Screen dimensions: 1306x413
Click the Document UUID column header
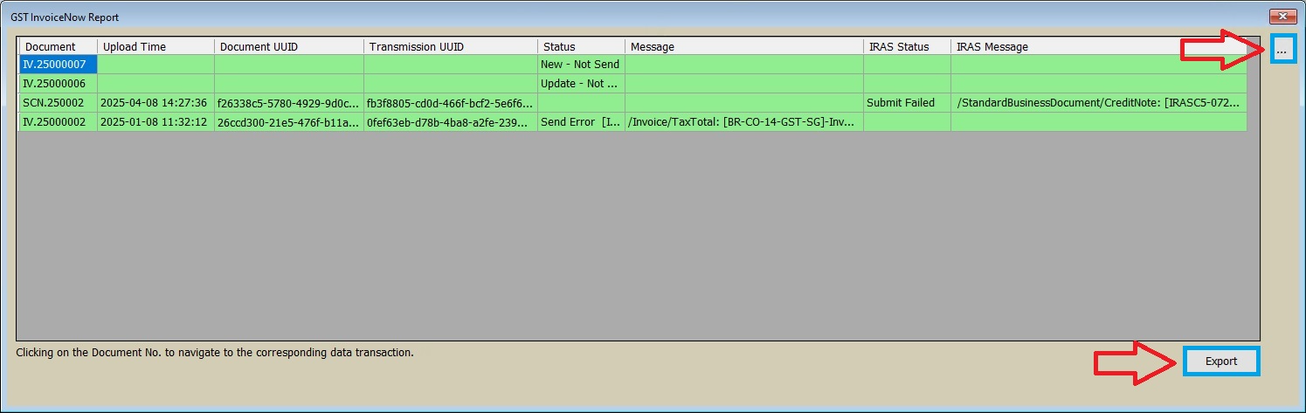pos(289,46)
